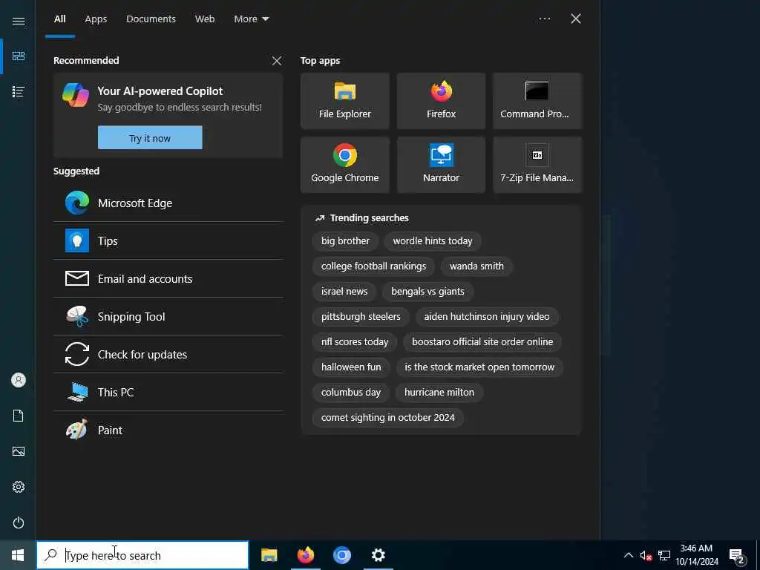760x570 pixels.
Task: Click the muted volume tray icon
Action: coord(646,555)
